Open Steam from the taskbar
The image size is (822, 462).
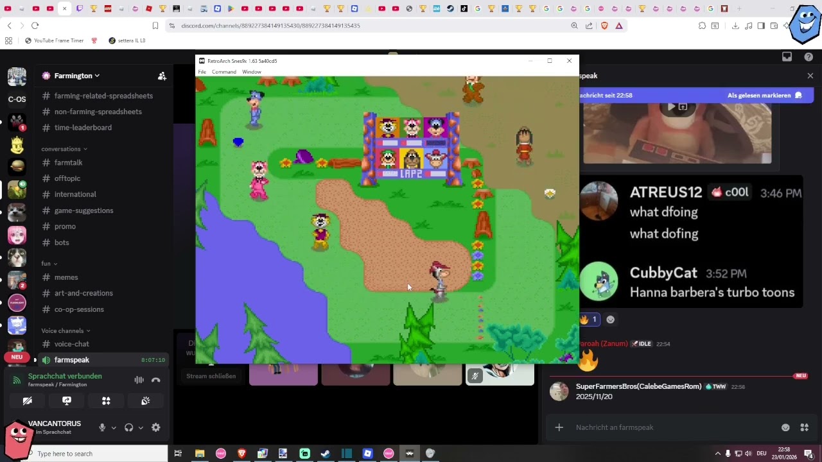tap(326, 454)
